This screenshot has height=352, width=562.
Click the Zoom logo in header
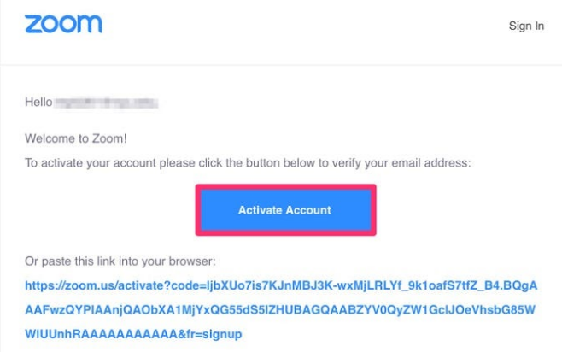tap(63, 24)
